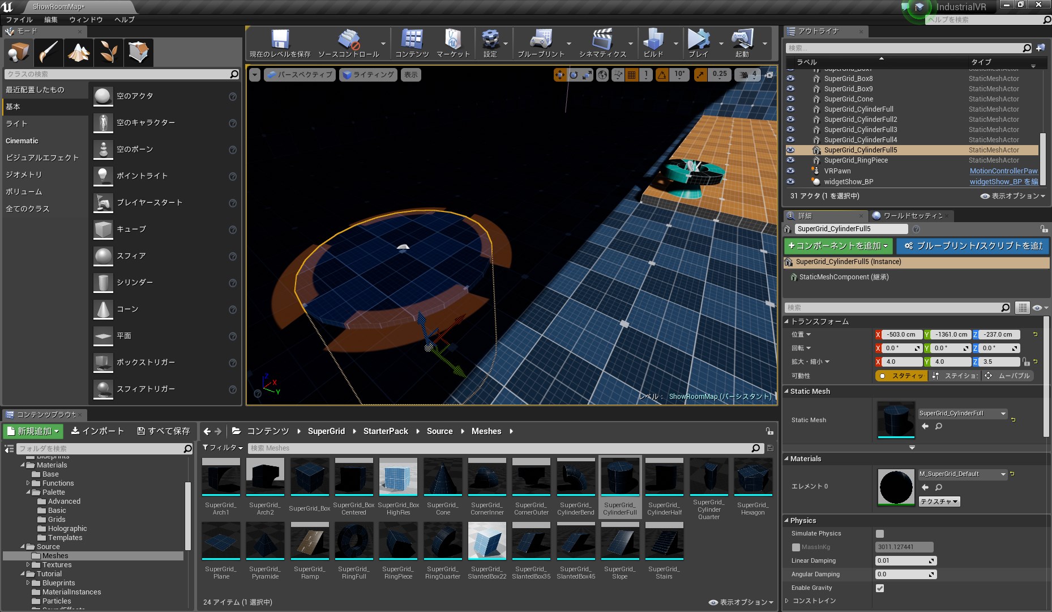Open the Static Mesh SuperGrid_CylinderFull dropdown
The width and height of the screenshot is (1052, 612).
coord(963,414)
